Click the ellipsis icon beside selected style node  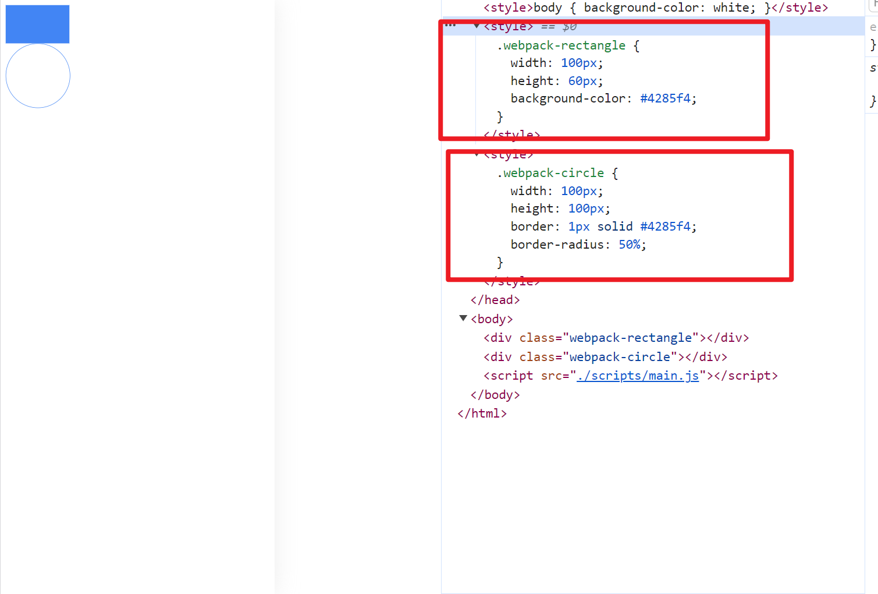pyautogui.click(x=450, y=26)
